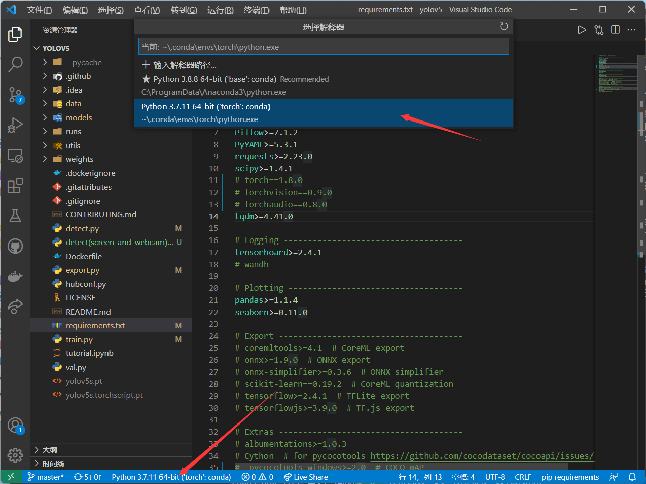Open the cocoapi GitHub issues link

482,456
